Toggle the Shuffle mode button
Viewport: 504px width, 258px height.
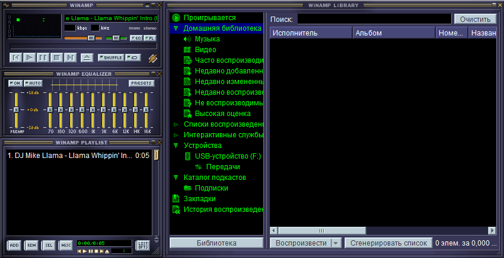pyautogui.click(x=111, y=58)
